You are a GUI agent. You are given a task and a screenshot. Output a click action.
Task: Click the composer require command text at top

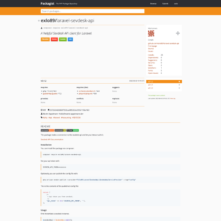click(x=66, y=28)
